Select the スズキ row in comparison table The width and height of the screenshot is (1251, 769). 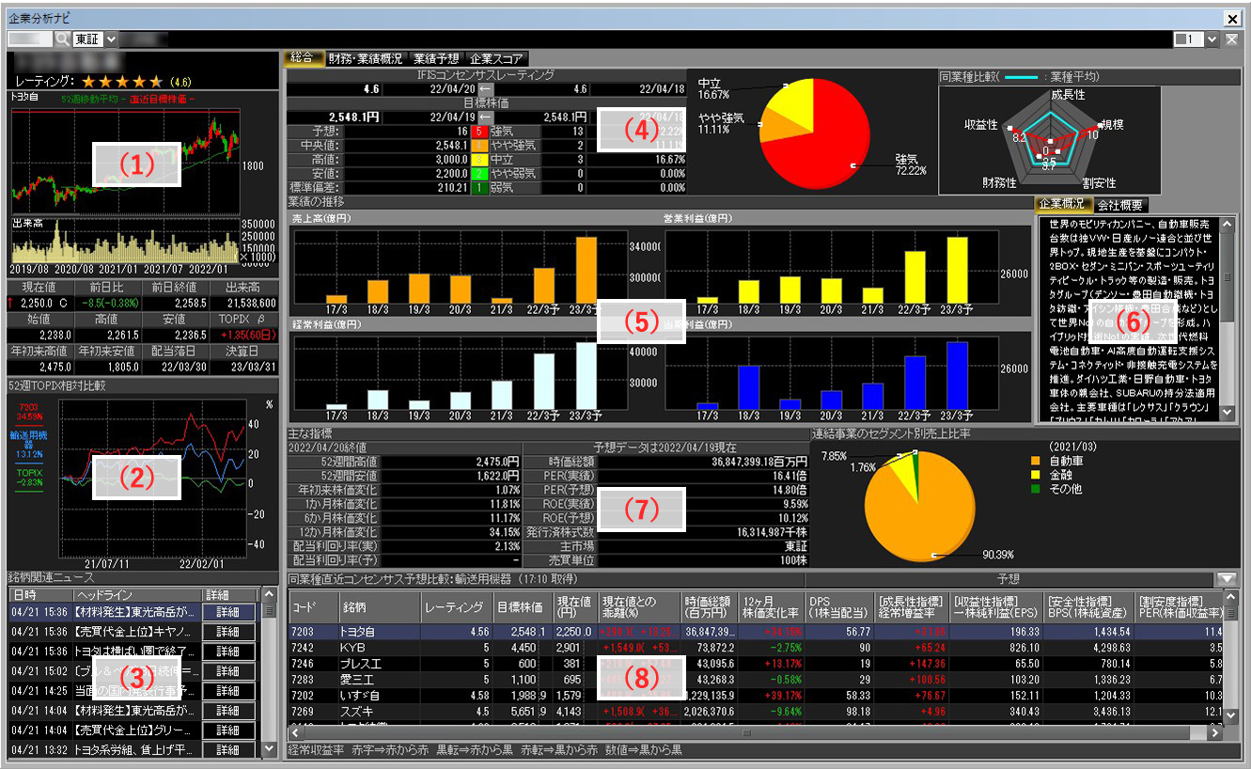pos(757,713)
